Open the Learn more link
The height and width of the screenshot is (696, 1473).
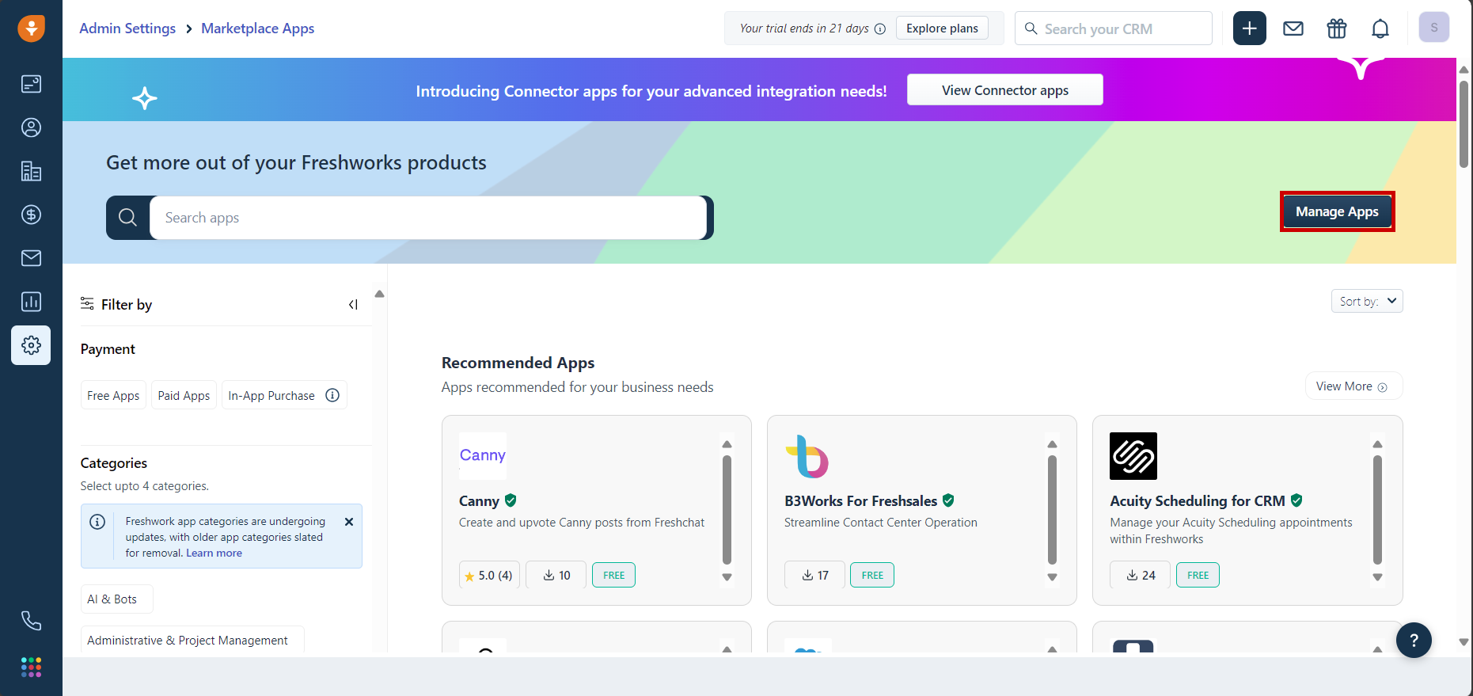214,553
